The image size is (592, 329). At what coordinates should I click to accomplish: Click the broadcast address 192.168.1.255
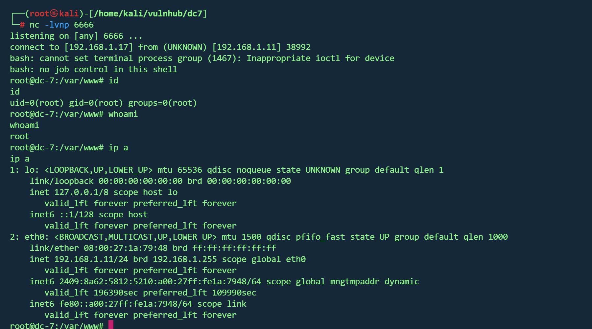(x=185, y=259)
